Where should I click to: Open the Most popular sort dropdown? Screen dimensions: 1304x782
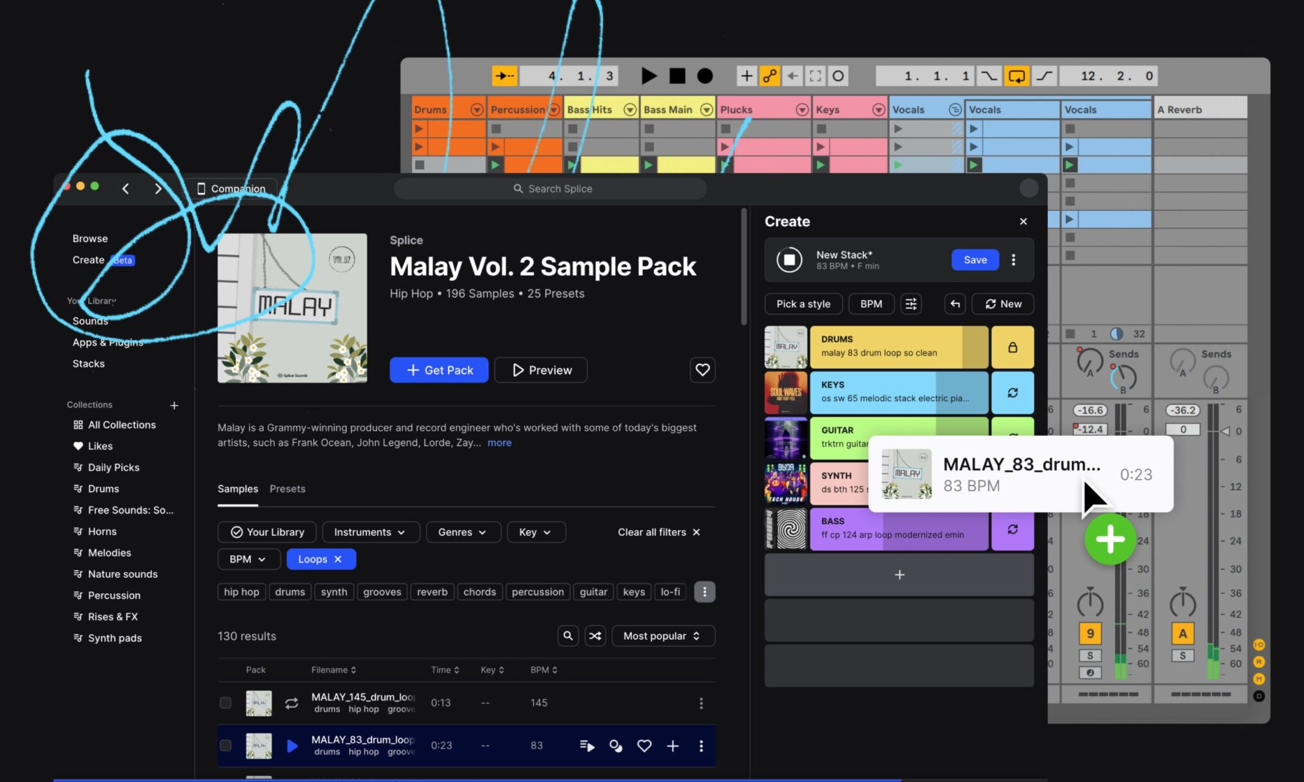(662, 635)
